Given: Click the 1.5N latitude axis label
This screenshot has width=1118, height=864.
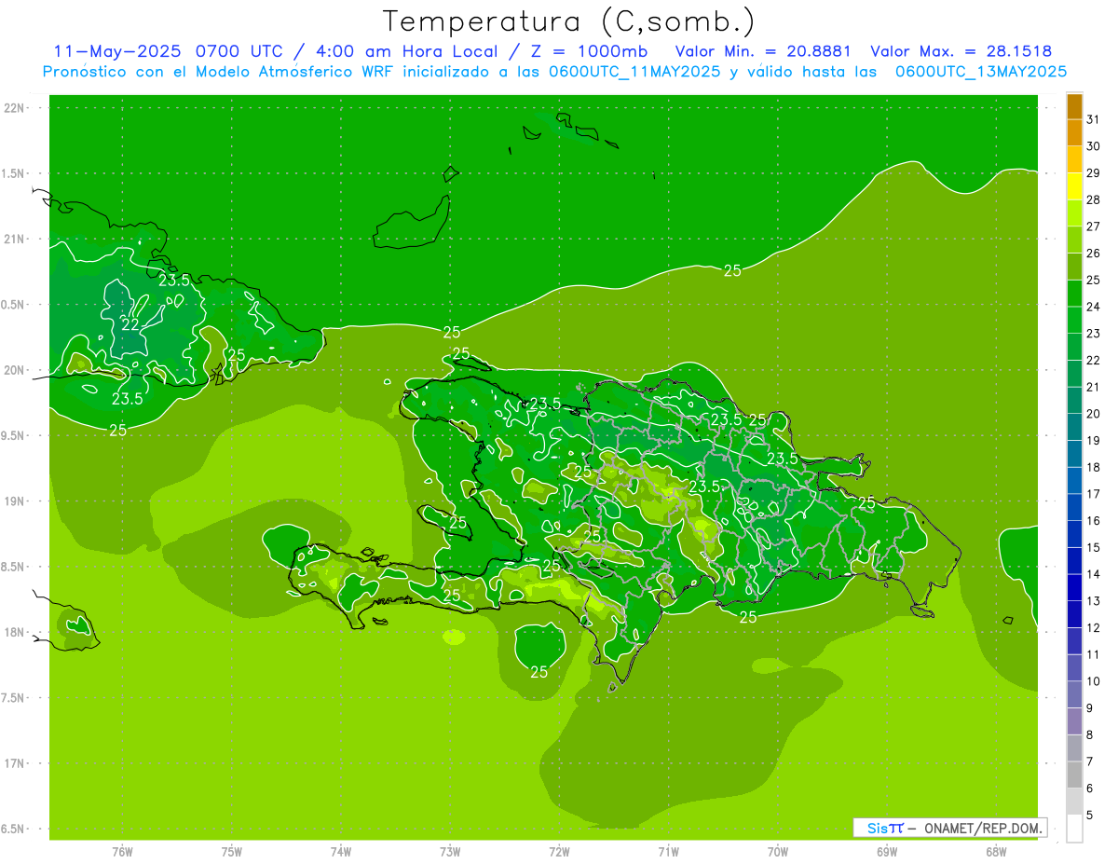Looking at the screenshot, I should pyautogui.click(x=13, y=173).
